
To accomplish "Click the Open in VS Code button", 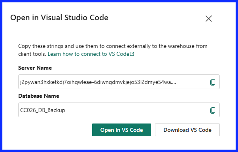I will pos(121,130).
